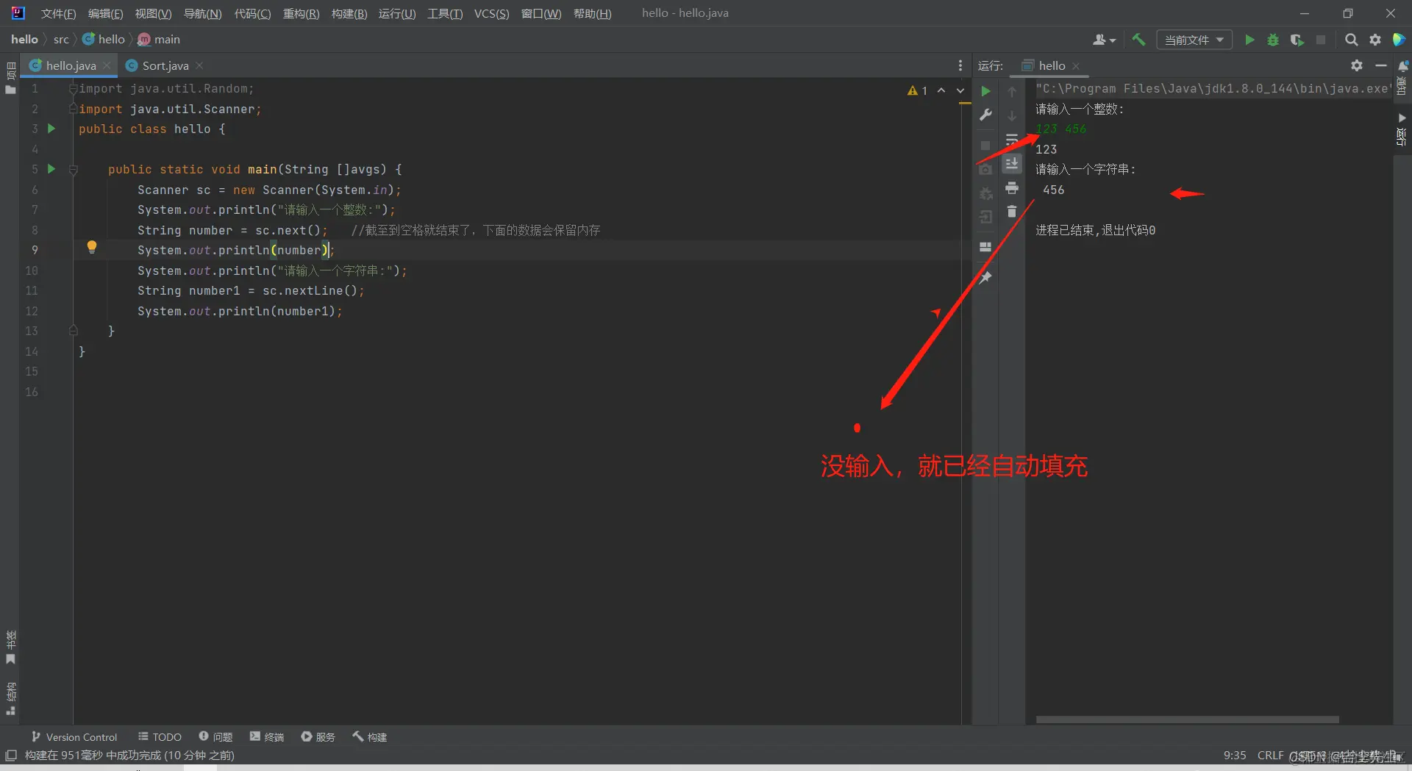Go up the stack trace in console
Viewport: 1412px width, 771px height.
pos(1012,91)
